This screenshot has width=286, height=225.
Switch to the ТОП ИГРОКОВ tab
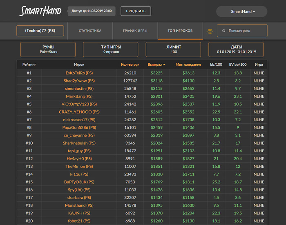[180, 31]
